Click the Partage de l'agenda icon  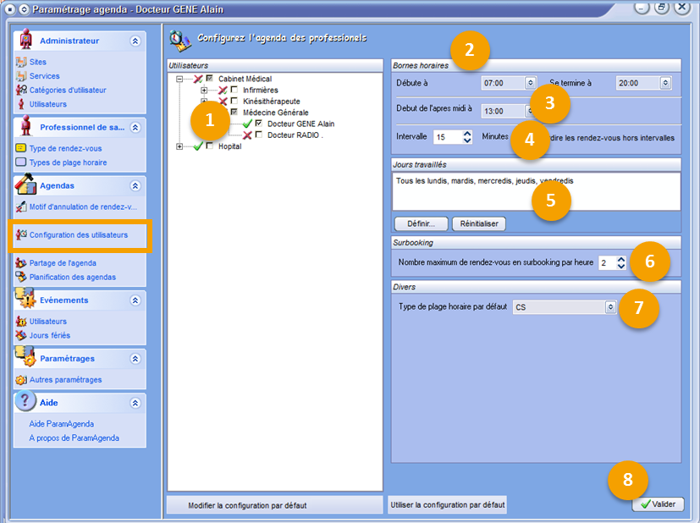pyautogui.click(x=21, y=263)
